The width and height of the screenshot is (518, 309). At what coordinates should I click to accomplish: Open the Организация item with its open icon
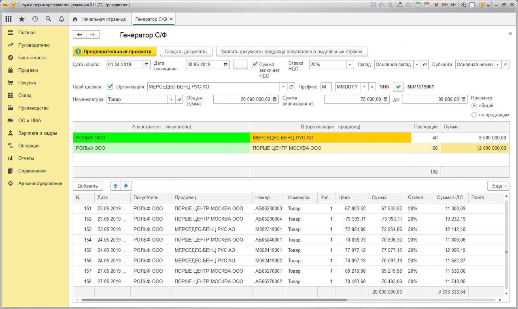click(291, 87)
